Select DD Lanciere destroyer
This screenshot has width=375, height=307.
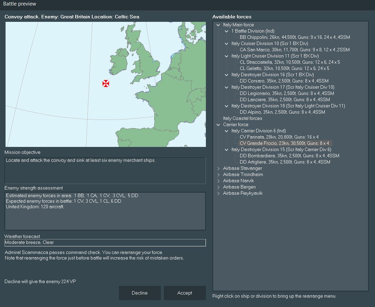[x=285, y=100]
